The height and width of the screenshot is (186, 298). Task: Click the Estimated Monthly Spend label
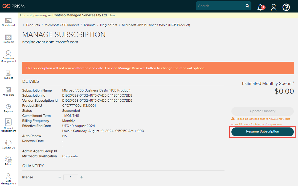click(267, 84)
